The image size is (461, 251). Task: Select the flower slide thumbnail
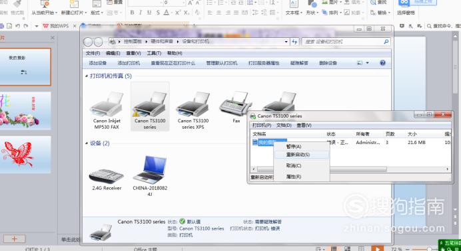pos(25,111)
